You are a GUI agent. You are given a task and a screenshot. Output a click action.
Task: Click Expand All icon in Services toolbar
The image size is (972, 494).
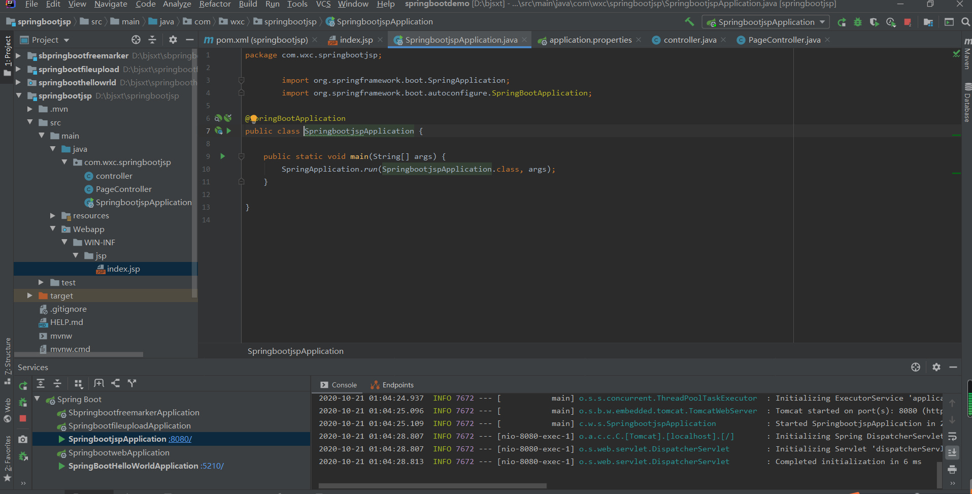[x=41, y=383]
